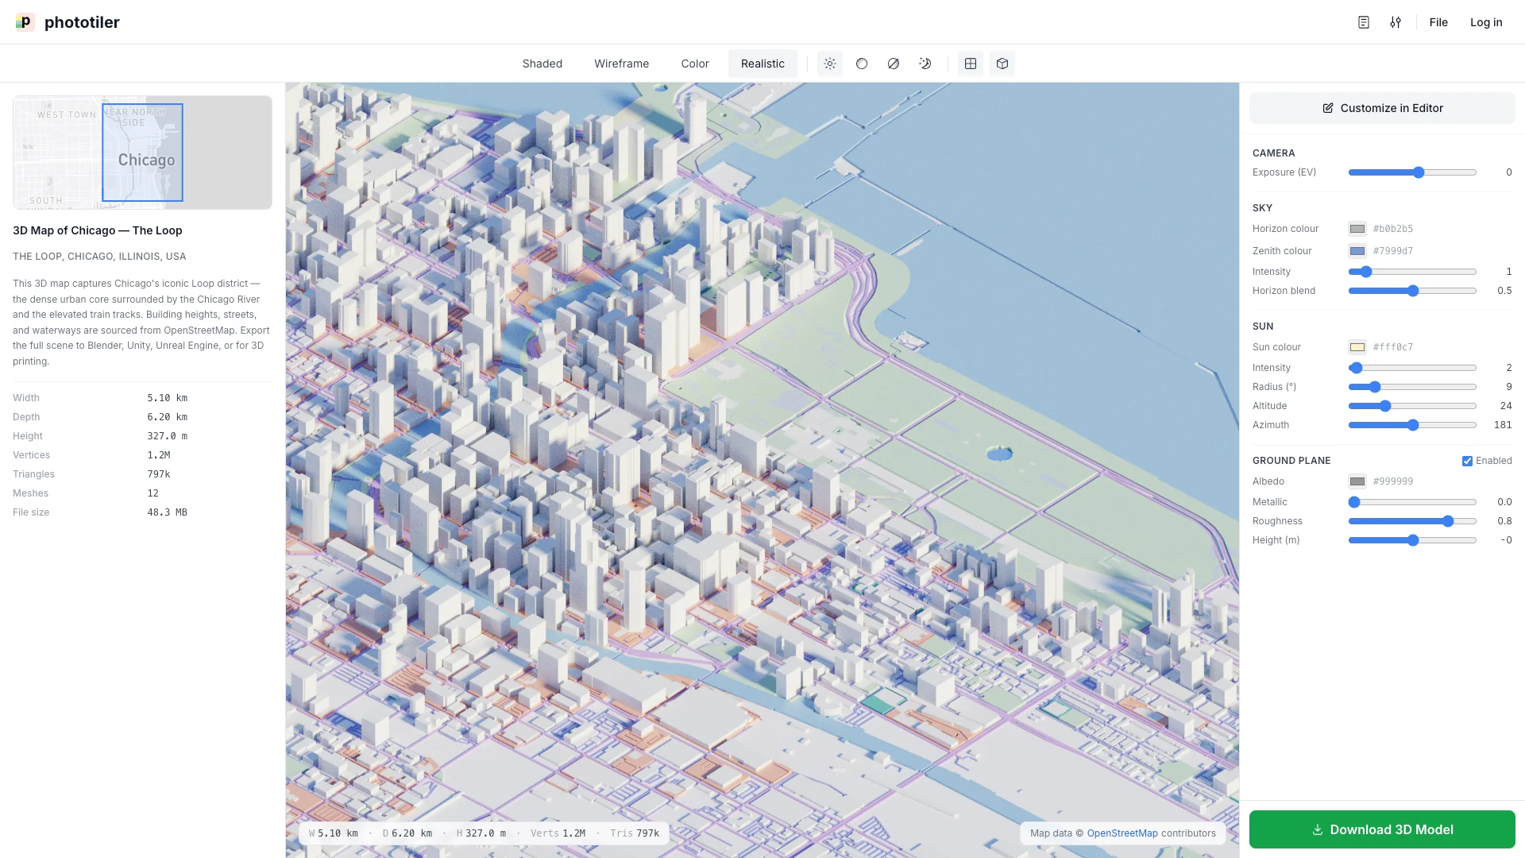Click the ground Height (m) slider

pos(1412,540)
